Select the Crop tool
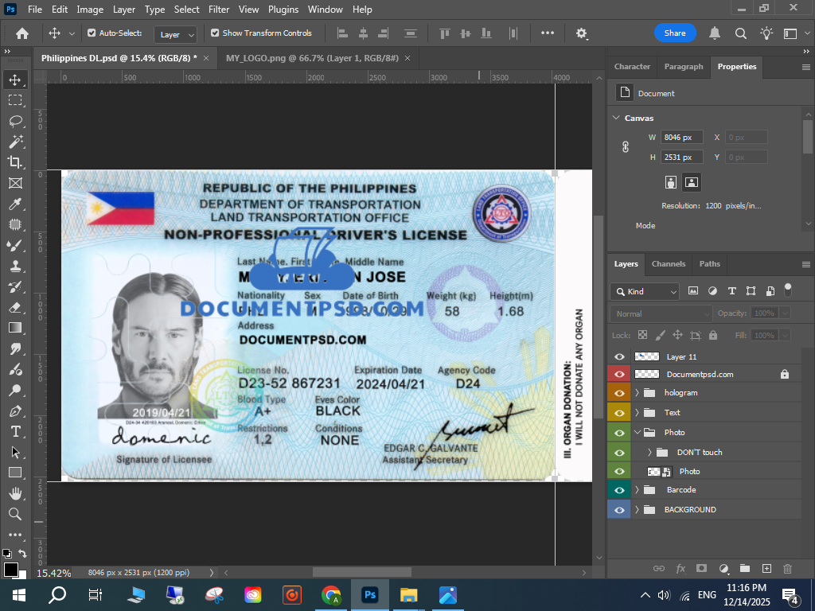Viewport: 815px width, 611px height. [x=15, y=162]
